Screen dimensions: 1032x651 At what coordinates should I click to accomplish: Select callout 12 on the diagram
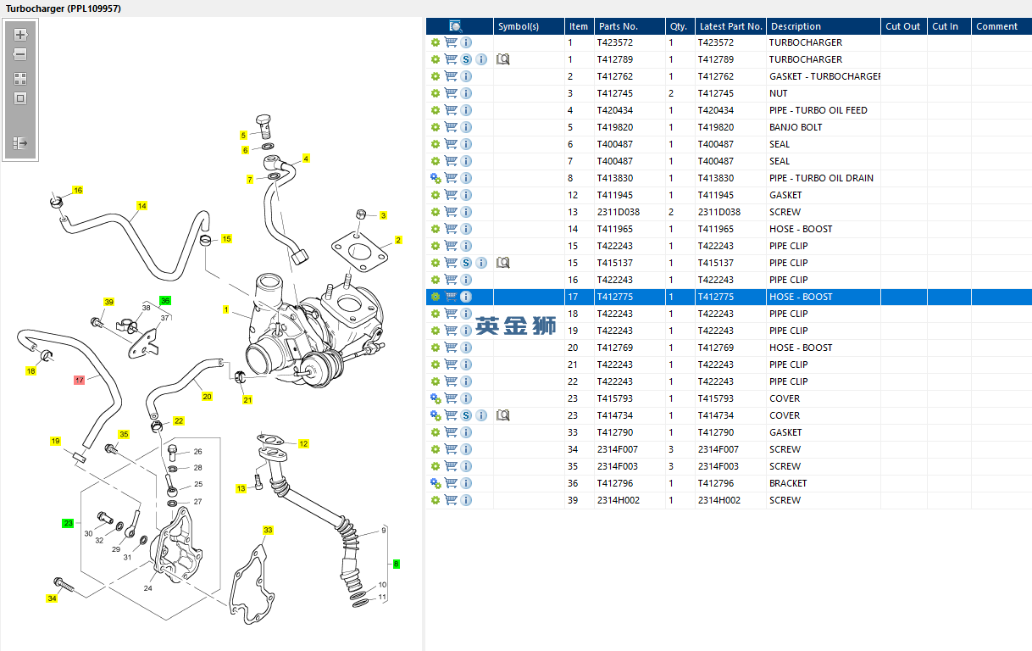[303, 443]
